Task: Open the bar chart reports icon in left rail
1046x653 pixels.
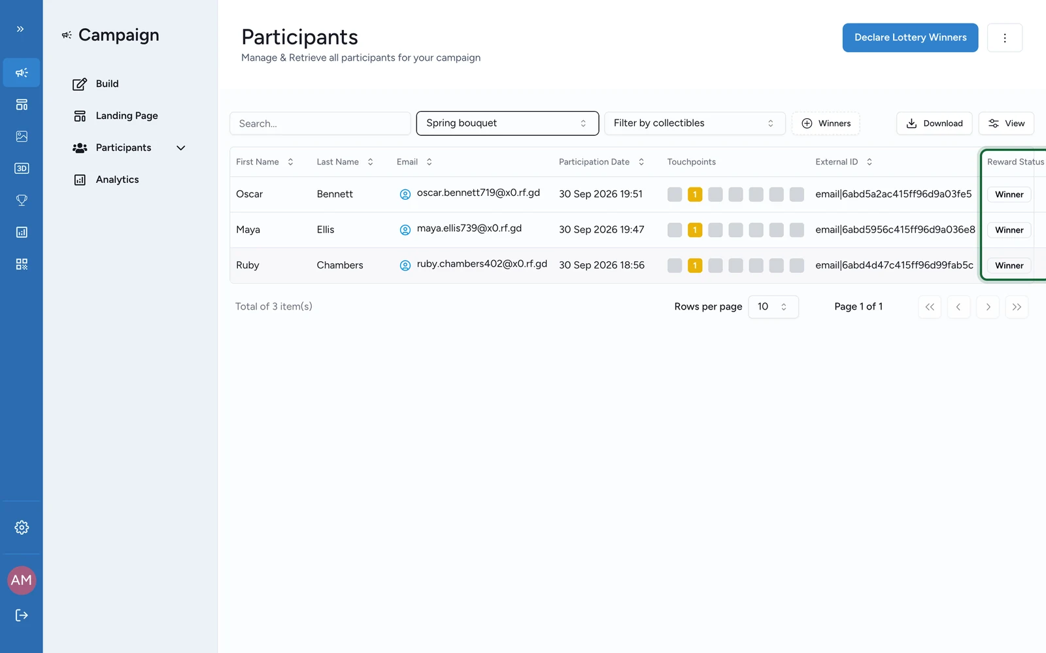Action: click(x=22, y=232)
